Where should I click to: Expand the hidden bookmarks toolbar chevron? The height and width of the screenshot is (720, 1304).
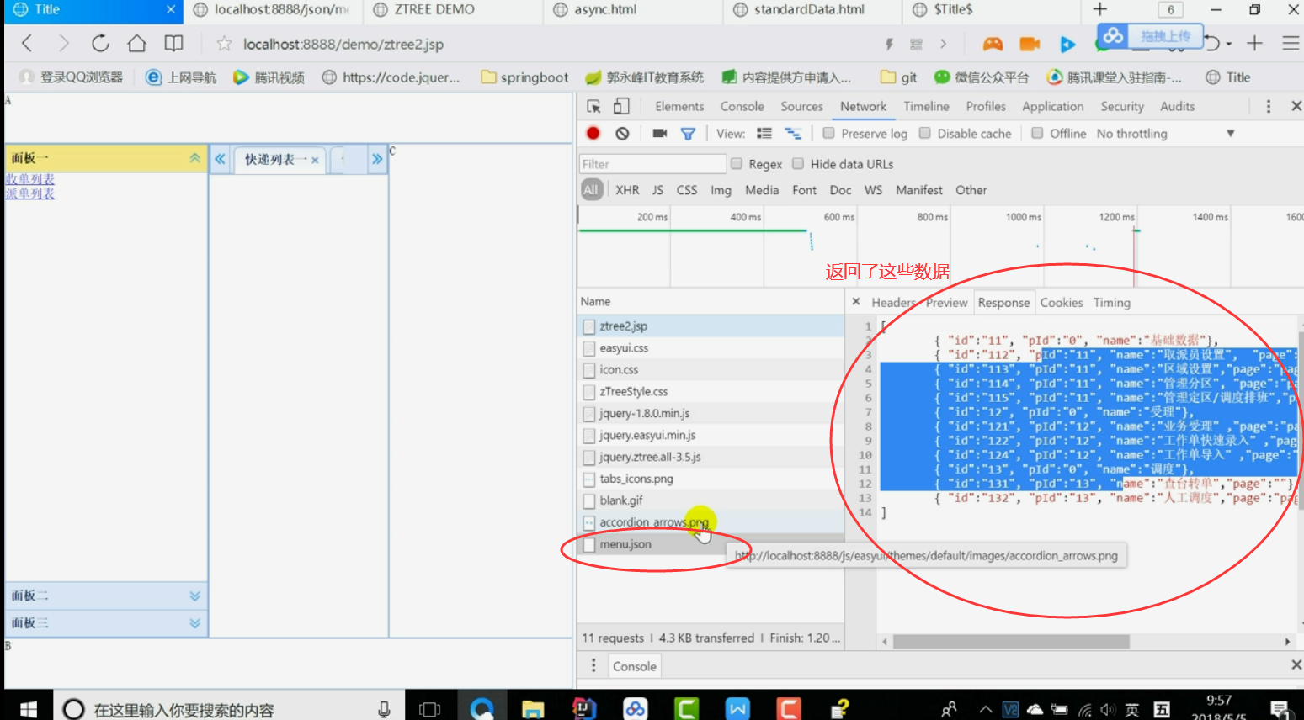[943, 44]
